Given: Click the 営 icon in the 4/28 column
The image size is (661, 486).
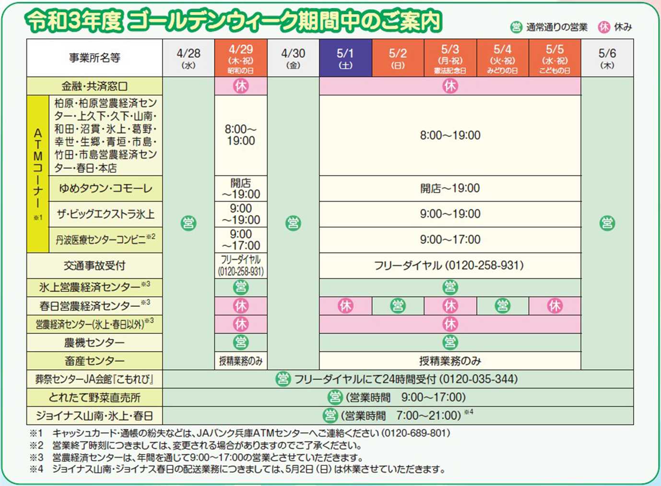Looking at the screenshot, I should 189,223.
